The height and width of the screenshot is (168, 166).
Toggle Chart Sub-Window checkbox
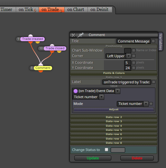[x=134, y=50]
